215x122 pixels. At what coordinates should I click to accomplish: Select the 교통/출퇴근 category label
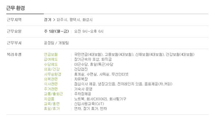[x=53, y=94]
